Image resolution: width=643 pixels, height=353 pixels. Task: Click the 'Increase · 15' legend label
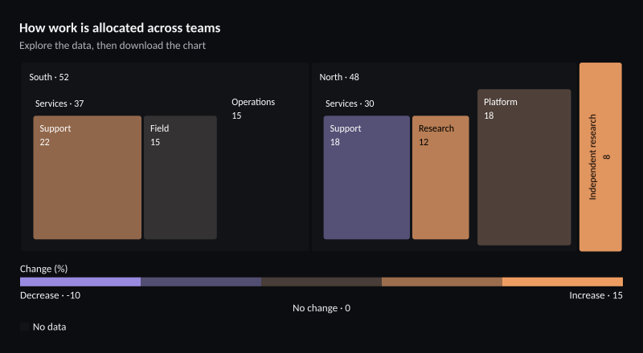pos(596,295)
